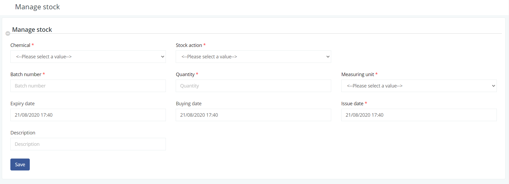This screenshot has width=509, height=184.
Task: Collapse the Manage stock section minus icon
Action: coord(8,33)
